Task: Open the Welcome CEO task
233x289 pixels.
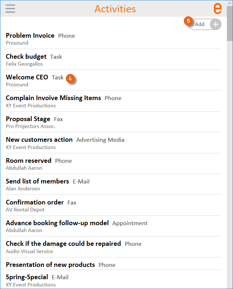Action: coord(27,77)
